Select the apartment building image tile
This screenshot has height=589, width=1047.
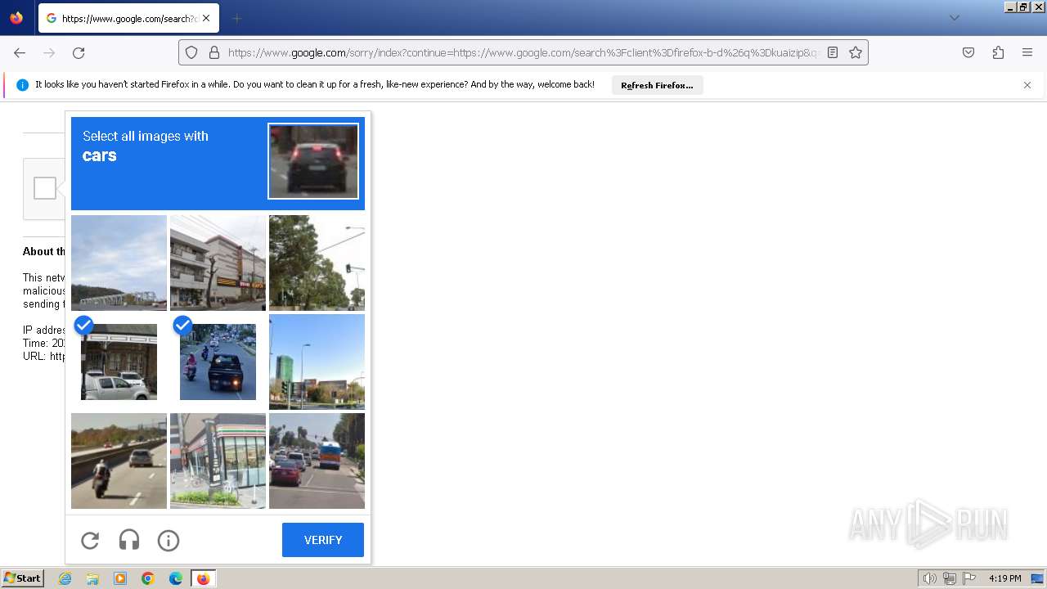coord(218,263)
